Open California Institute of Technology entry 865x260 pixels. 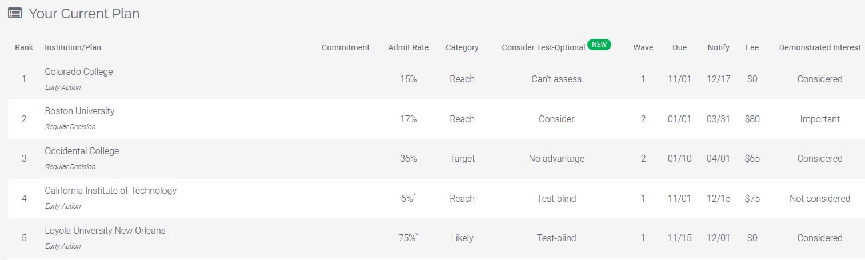pos(111,191)
